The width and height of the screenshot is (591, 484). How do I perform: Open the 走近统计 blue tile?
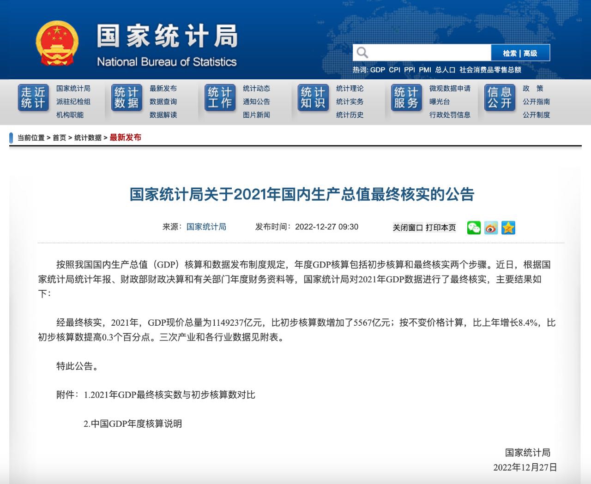point(33,98)
